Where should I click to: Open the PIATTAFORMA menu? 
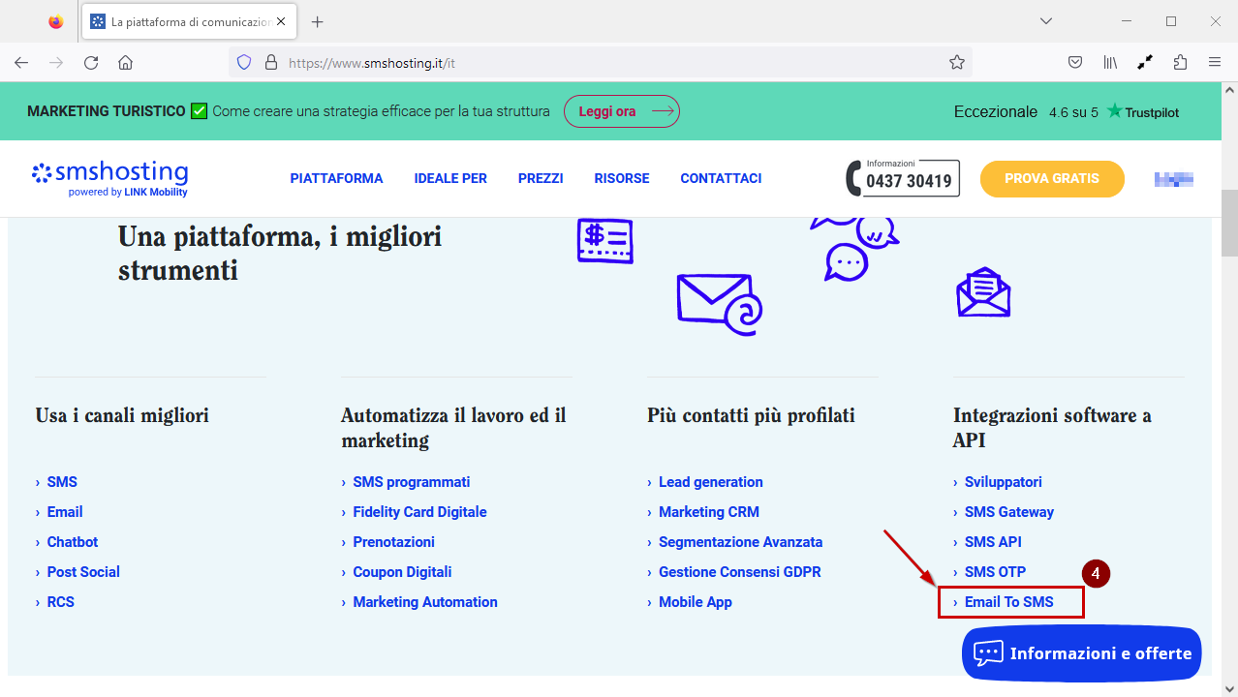[336, 178]
